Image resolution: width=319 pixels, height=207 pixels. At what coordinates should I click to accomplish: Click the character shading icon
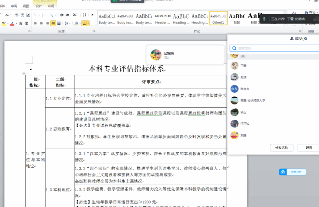pyautogui.click(x=21, y=23)
